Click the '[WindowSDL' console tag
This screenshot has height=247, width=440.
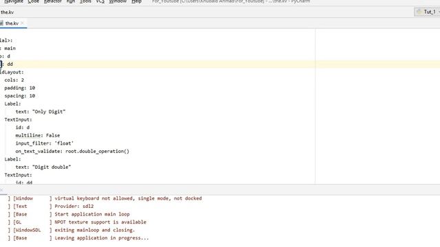point(27,230)
